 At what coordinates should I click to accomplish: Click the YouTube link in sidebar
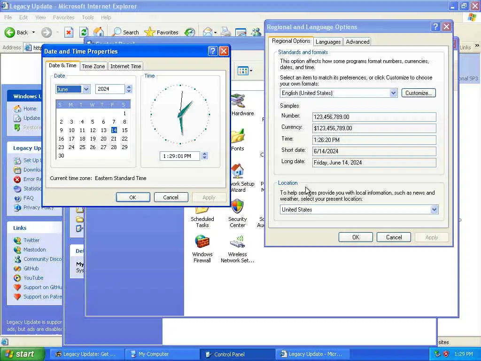(33, 278)
